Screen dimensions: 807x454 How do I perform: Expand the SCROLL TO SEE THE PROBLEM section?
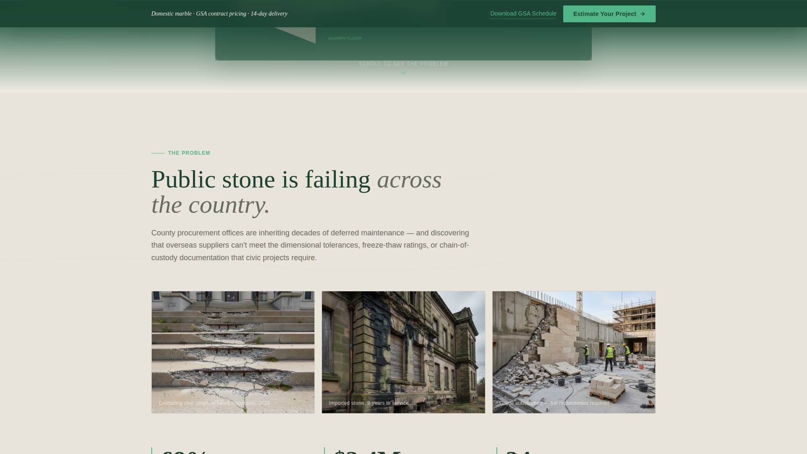click(403, 64)
